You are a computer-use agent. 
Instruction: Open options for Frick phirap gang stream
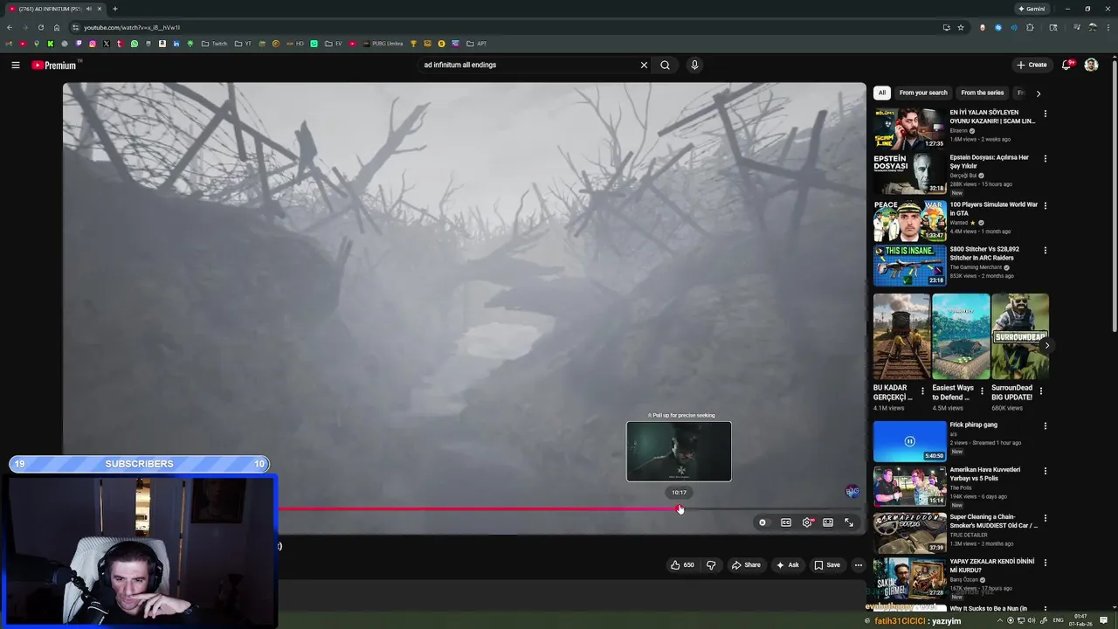[x=1045, y=426]
